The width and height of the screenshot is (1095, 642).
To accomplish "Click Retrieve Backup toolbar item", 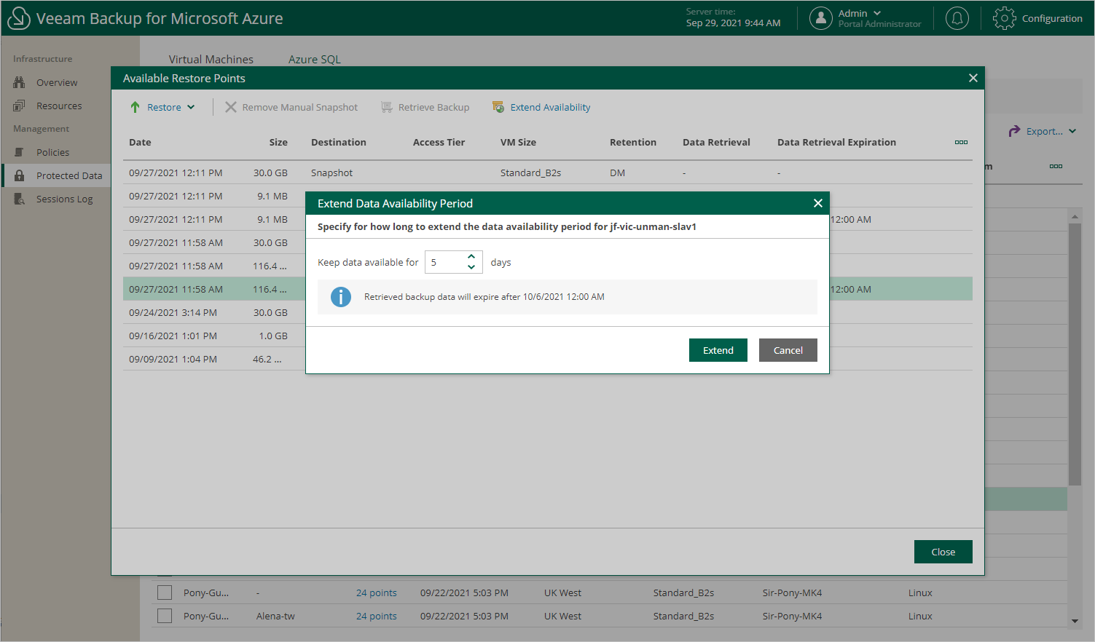I will [433, 107].
